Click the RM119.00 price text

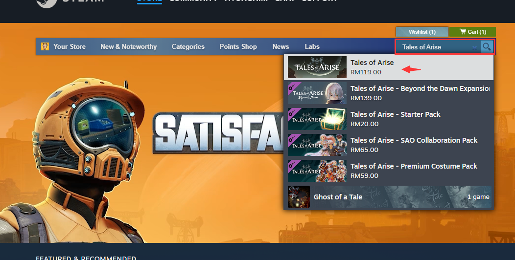(x=366, y=72)
